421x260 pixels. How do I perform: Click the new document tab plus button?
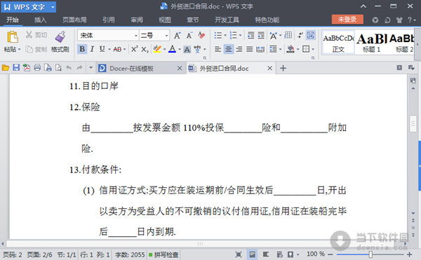[283, 69]
